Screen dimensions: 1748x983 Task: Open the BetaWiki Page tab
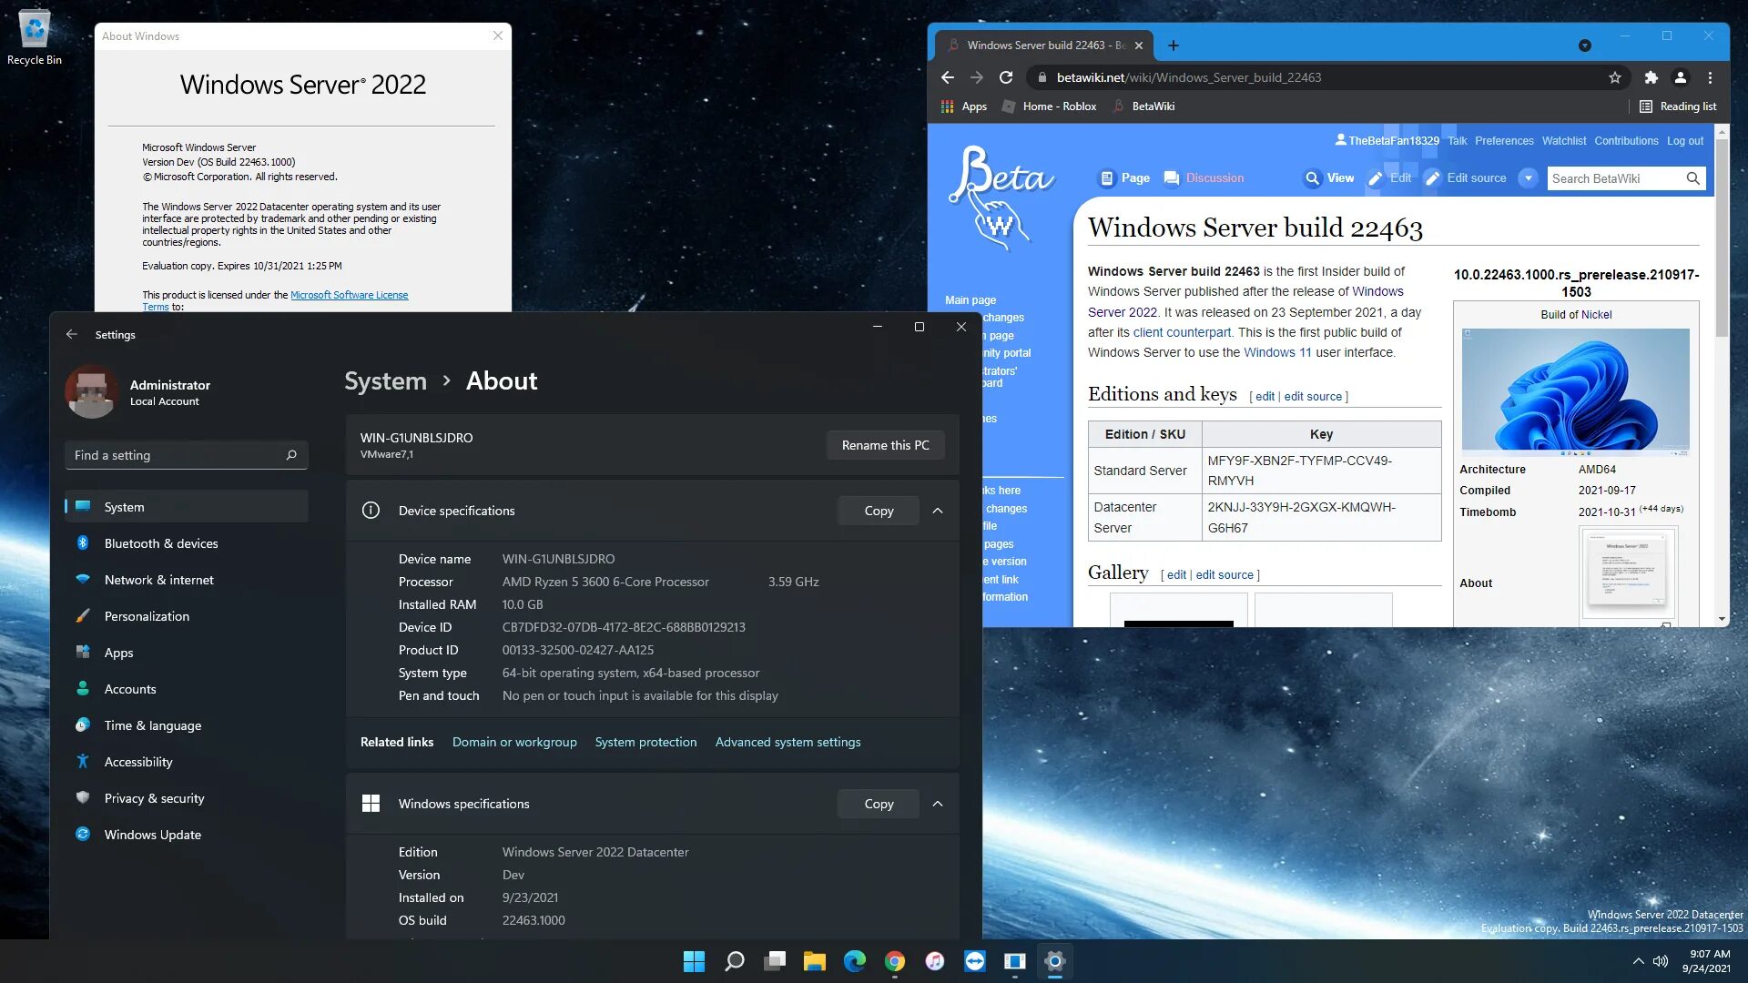(x=1125, y=178)
